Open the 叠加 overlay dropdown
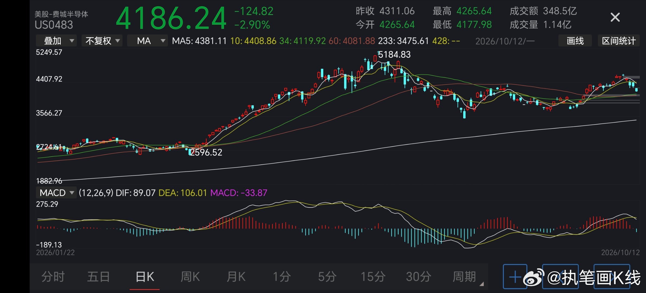This screenshot has height=293, width=646. [x=56, y=41]
